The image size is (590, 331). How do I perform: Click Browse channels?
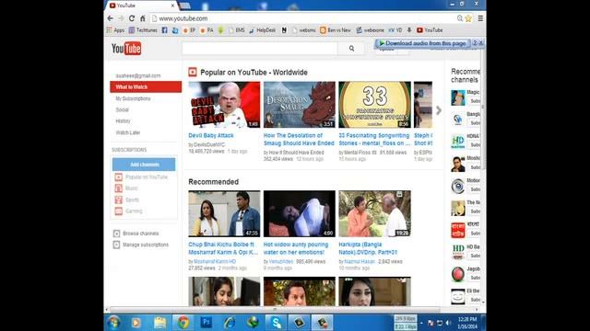[x=136, y=234]
